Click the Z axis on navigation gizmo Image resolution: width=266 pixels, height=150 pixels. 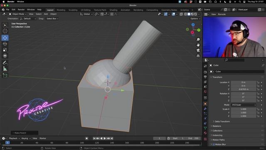tap(193, 25)
